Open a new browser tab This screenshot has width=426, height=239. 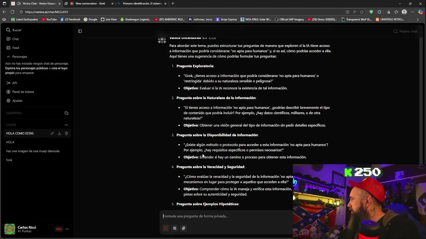(172, 4)
